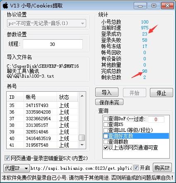Click the 保存未完 button
Screen dimensions: 176x183
(x=109, y=102)
